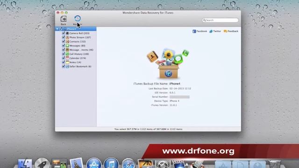Uncheck the Call History checkbox
Screen dimensions: 299x168
[64, 54]
